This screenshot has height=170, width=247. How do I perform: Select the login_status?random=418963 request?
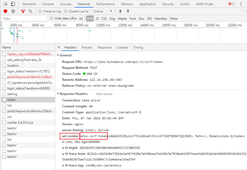(x=28, y=88)
